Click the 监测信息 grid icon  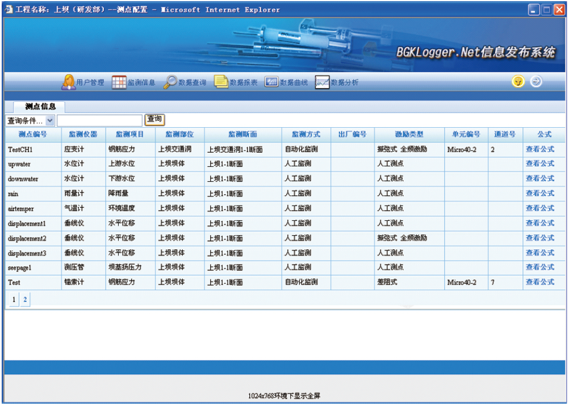click(x=119, y=82)
